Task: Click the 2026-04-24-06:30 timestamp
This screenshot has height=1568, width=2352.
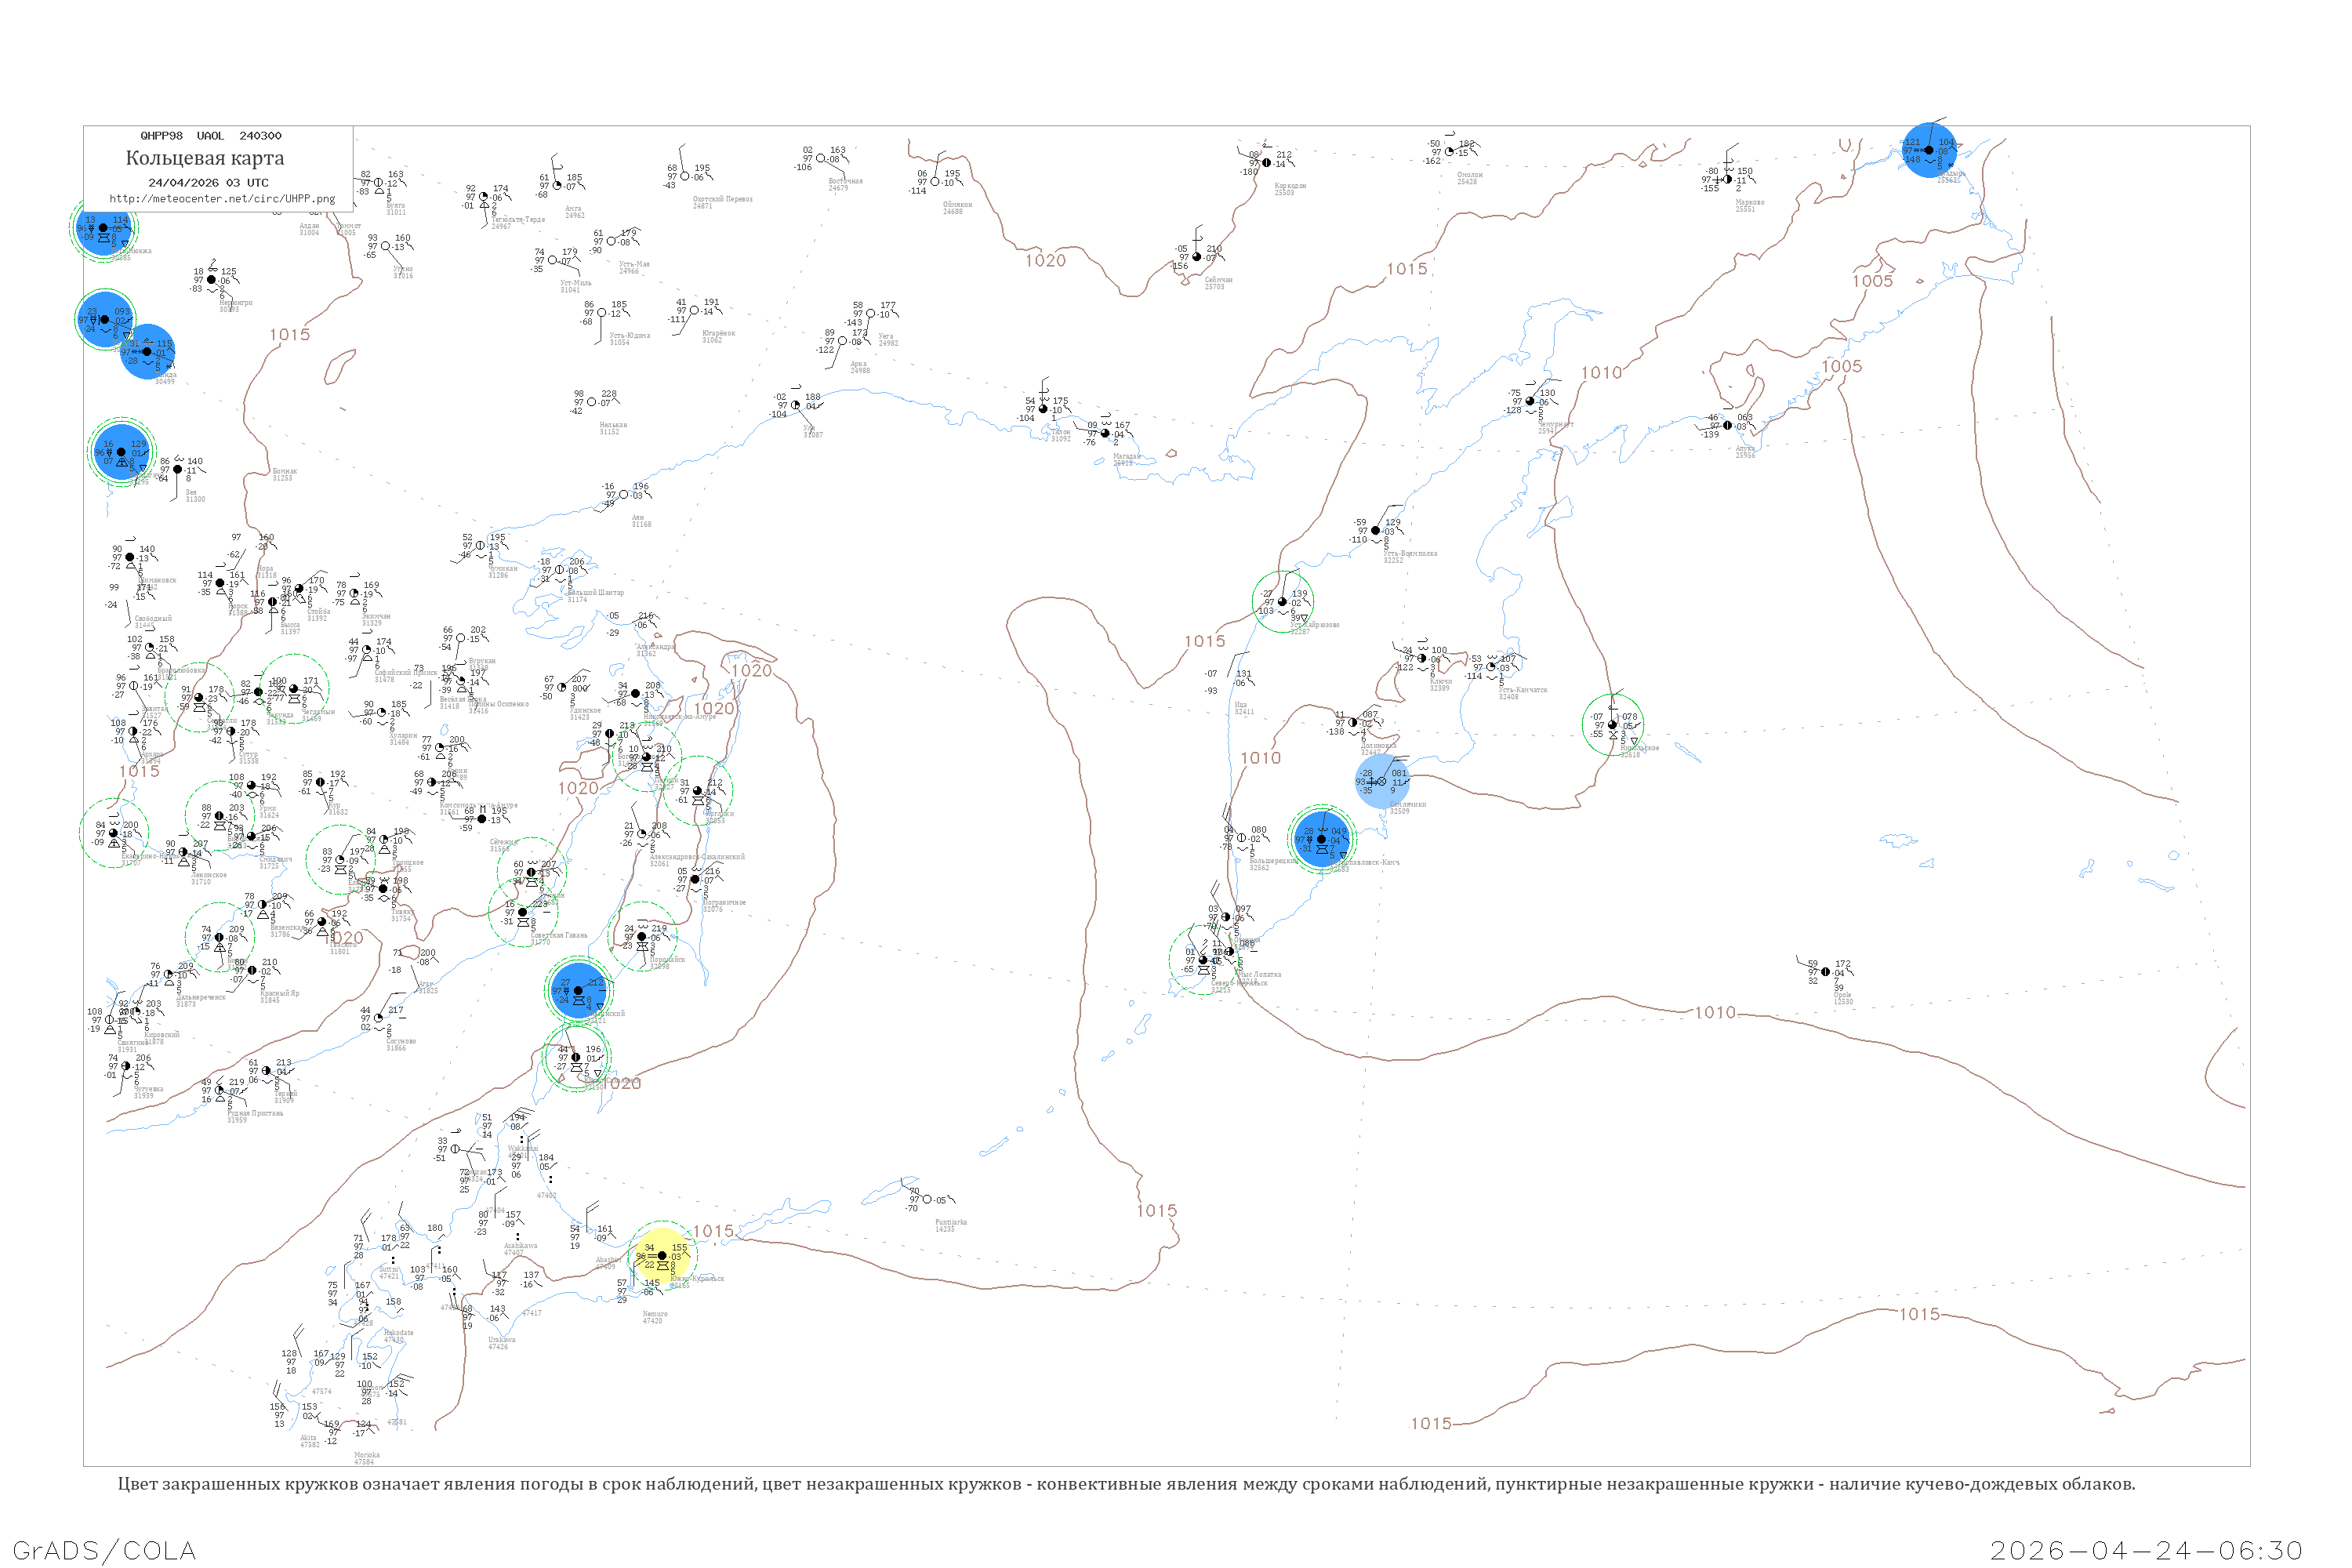Action: click(2146, 1549)
